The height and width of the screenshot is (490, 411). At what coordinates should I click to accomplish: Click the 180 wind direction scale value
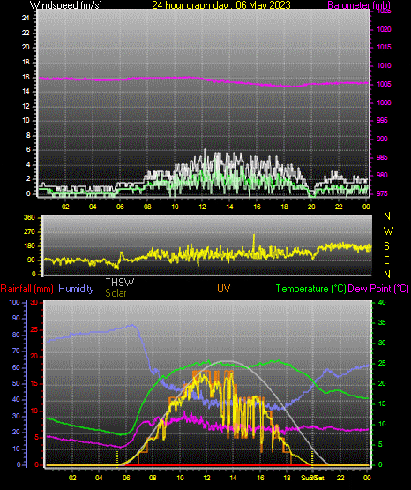click(x=29, y=246)
